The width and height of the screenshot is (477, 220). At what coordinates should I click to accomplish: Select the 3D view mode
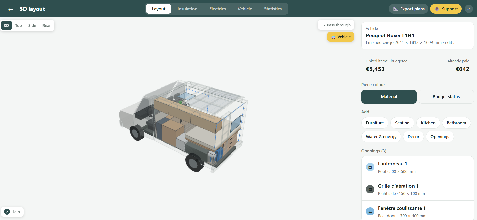coord(6,26)
